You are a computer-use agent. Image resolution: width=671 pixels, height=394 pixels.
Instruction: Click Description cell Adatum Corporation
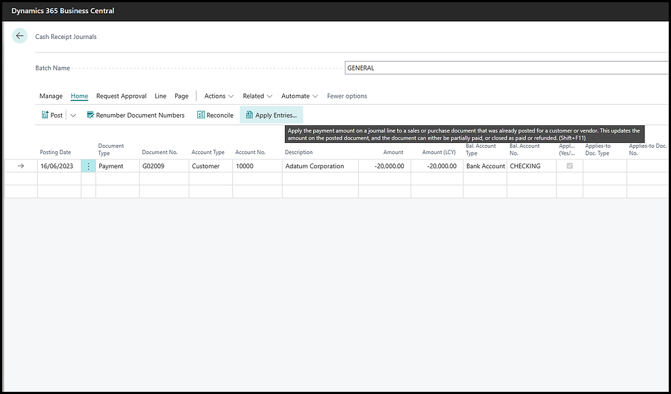pos(320,166)
